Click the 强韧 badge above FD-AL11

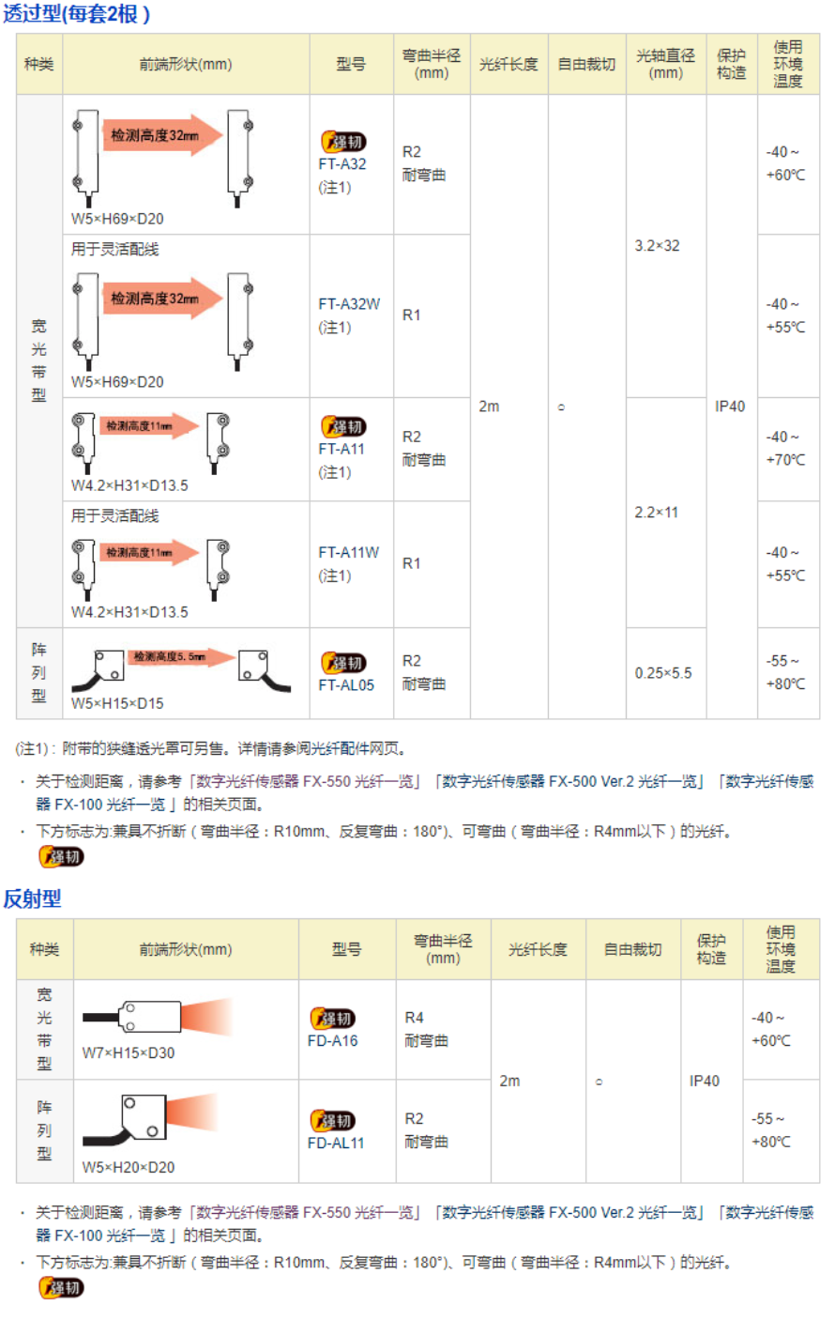click(333, 1121)
